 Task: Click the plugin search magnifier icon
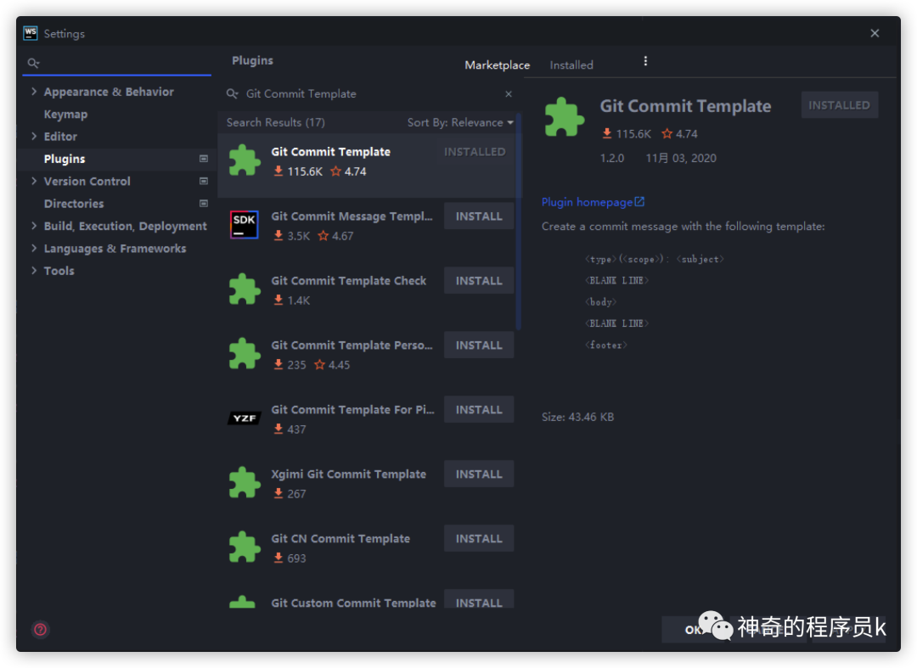tap(232, 93)
